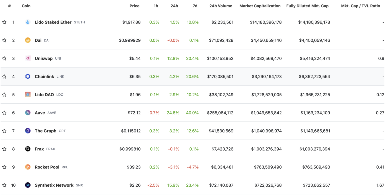Click the Aave coin icon
This screenshot has width=388, height=195.
click(28, 113)
